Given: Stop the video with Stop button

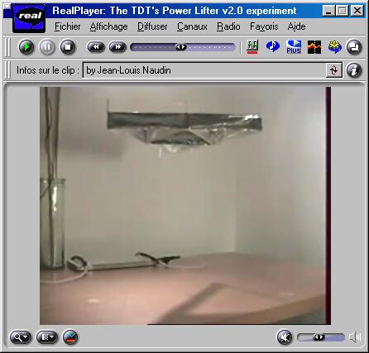Looking at the screenshot, I should [68, 47].
